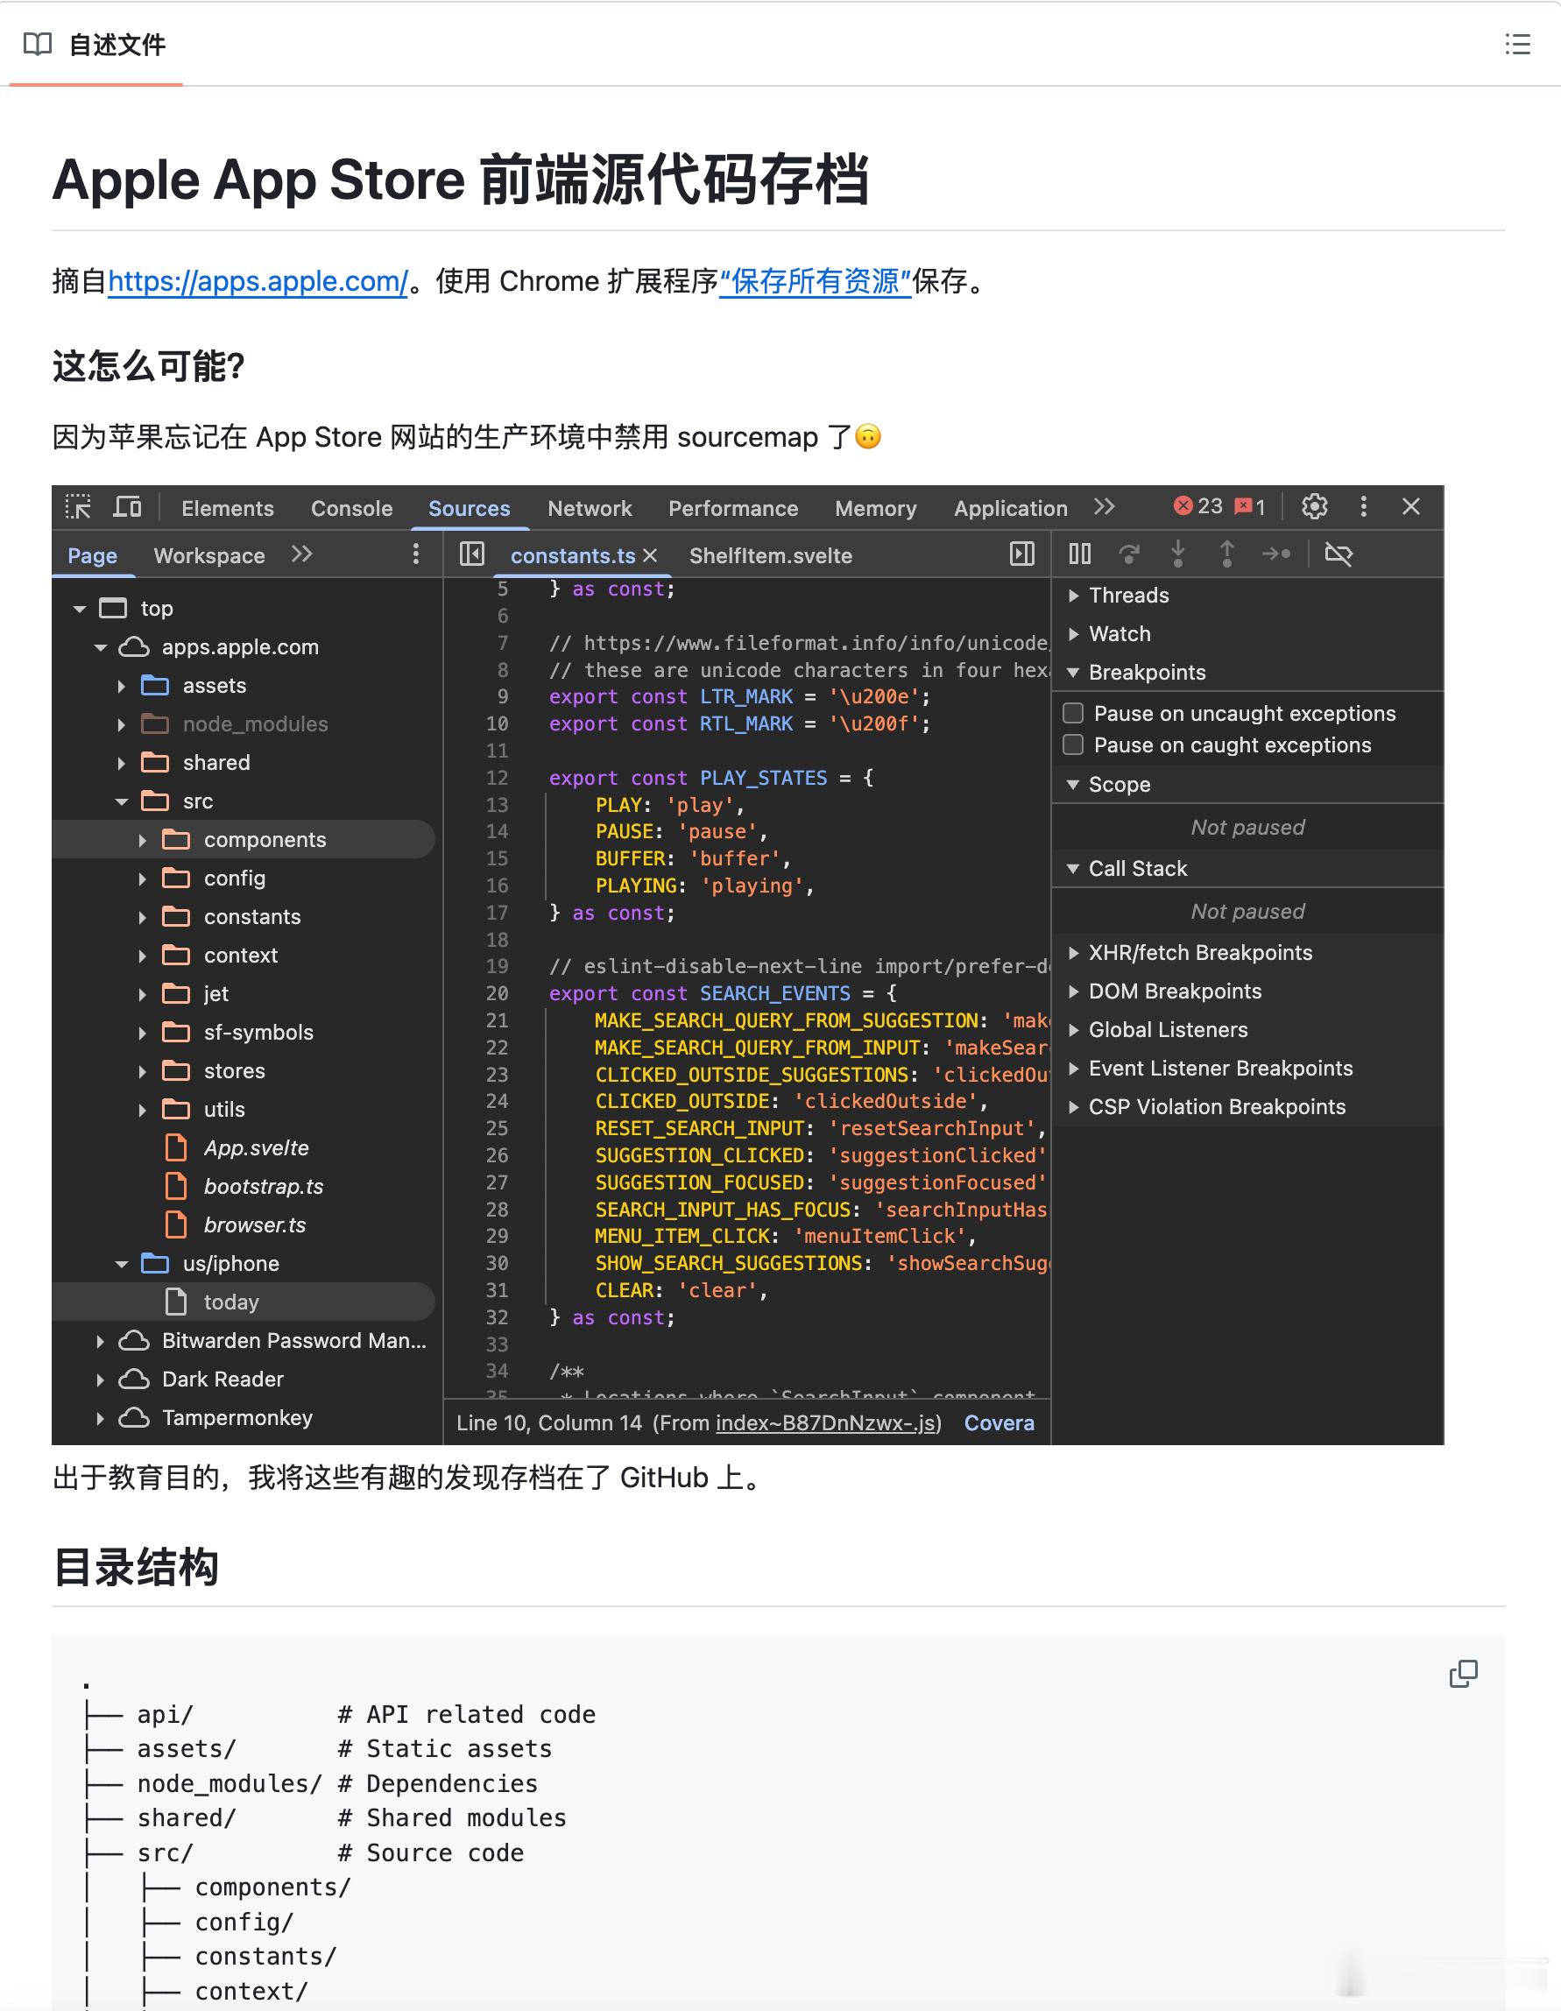Click the issues counter showing 1

click(x=1250, y=506)
